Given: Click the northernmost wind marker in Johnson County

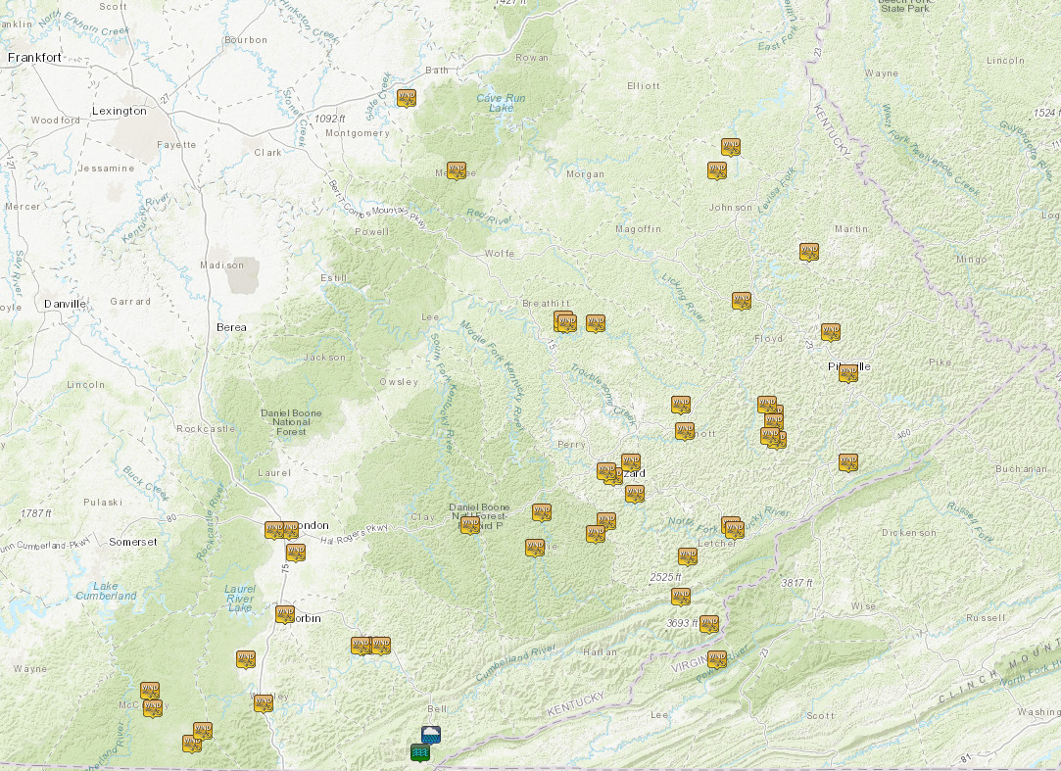Looking at the screenshot, I should (730, 147).
